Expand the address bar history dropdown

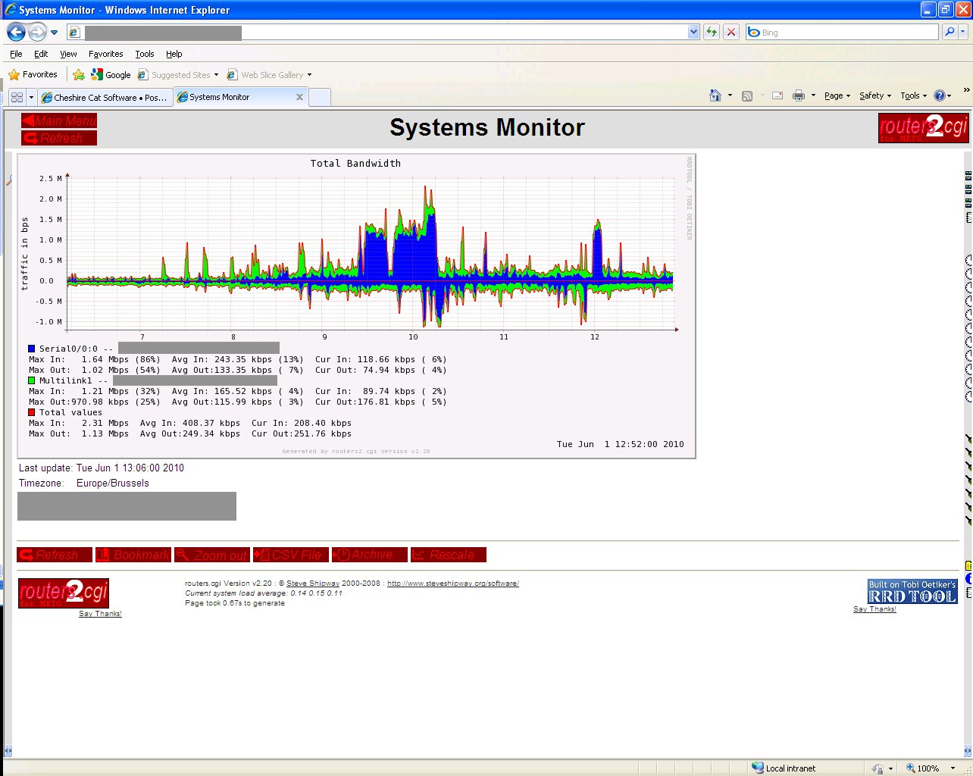click(693, 32)
